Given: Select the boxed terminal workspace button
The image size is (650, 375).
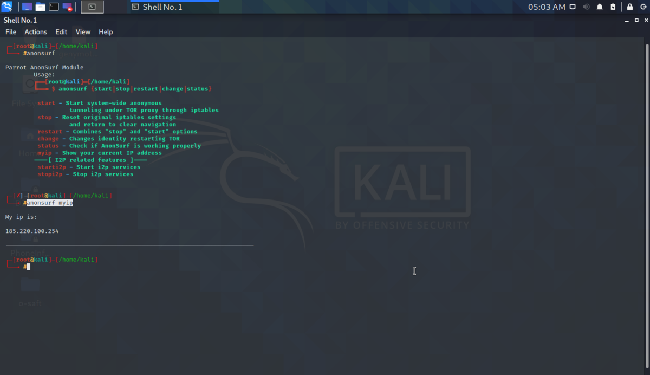Looking at the screenshot, I should click(92, 7).
